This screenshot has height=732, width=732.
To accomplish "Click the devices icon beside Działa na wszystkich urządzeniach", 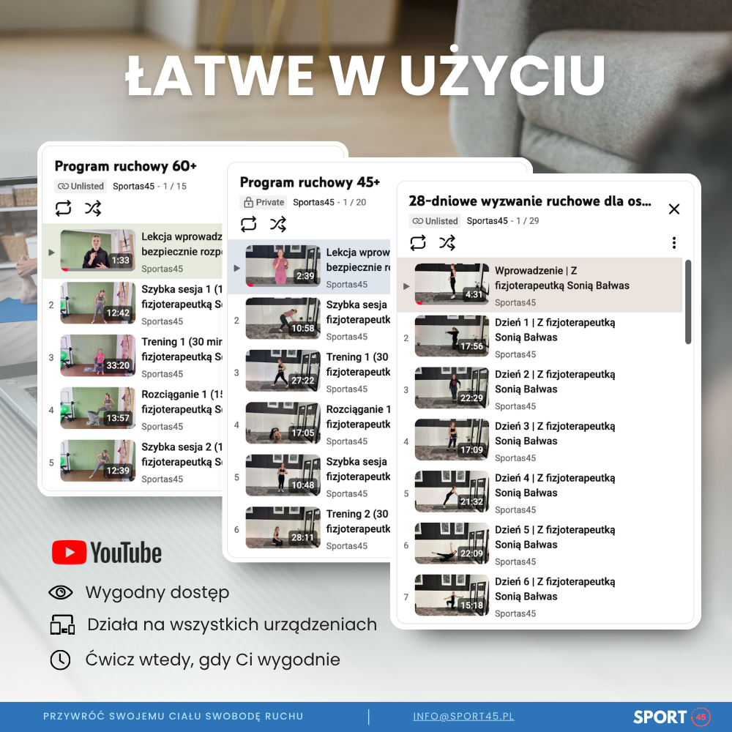I will coord(62,624).
